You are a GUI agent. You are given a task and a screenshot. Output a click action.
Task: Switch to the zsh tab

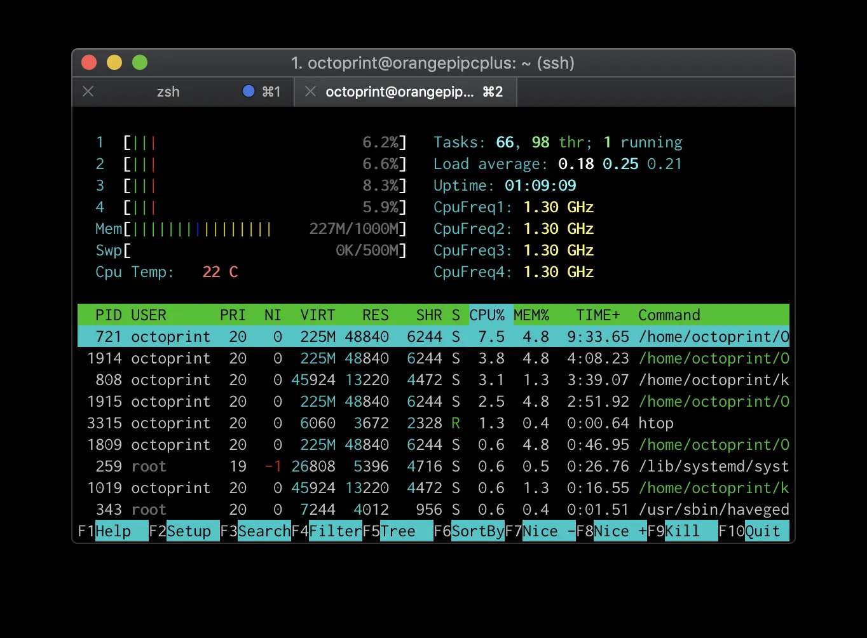(168, 92)
